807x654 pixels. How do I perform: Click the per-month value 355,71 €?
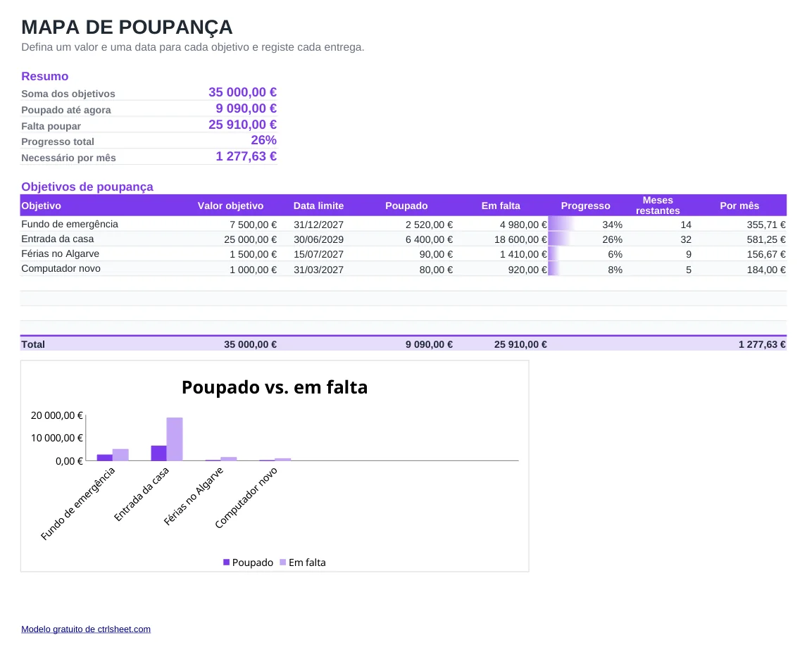(766, 225)
